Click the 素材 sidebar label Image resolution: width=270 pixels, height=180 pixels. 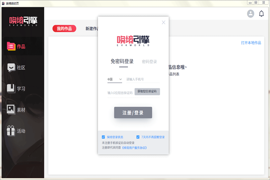pos(21,110)
